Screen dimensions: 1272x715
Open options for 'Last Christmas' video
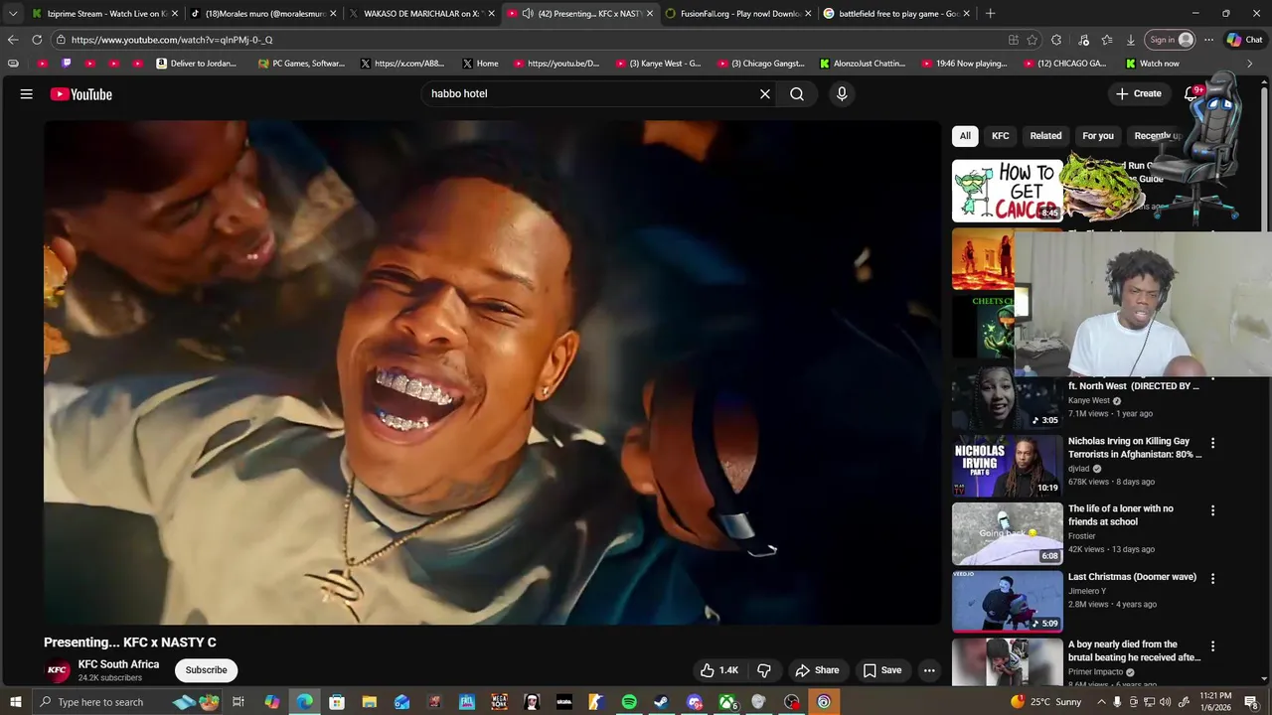point(1212,578)
